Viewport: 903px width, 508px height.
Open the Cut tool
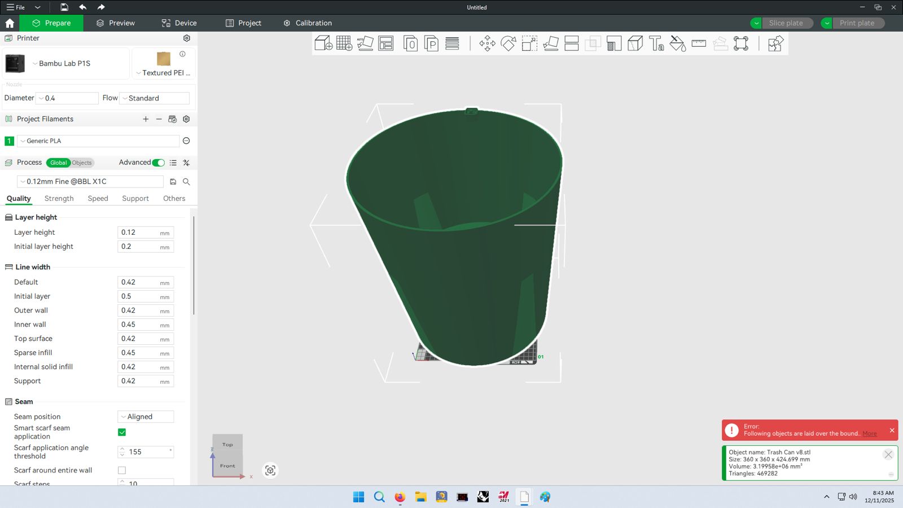[x=572, y=43]
